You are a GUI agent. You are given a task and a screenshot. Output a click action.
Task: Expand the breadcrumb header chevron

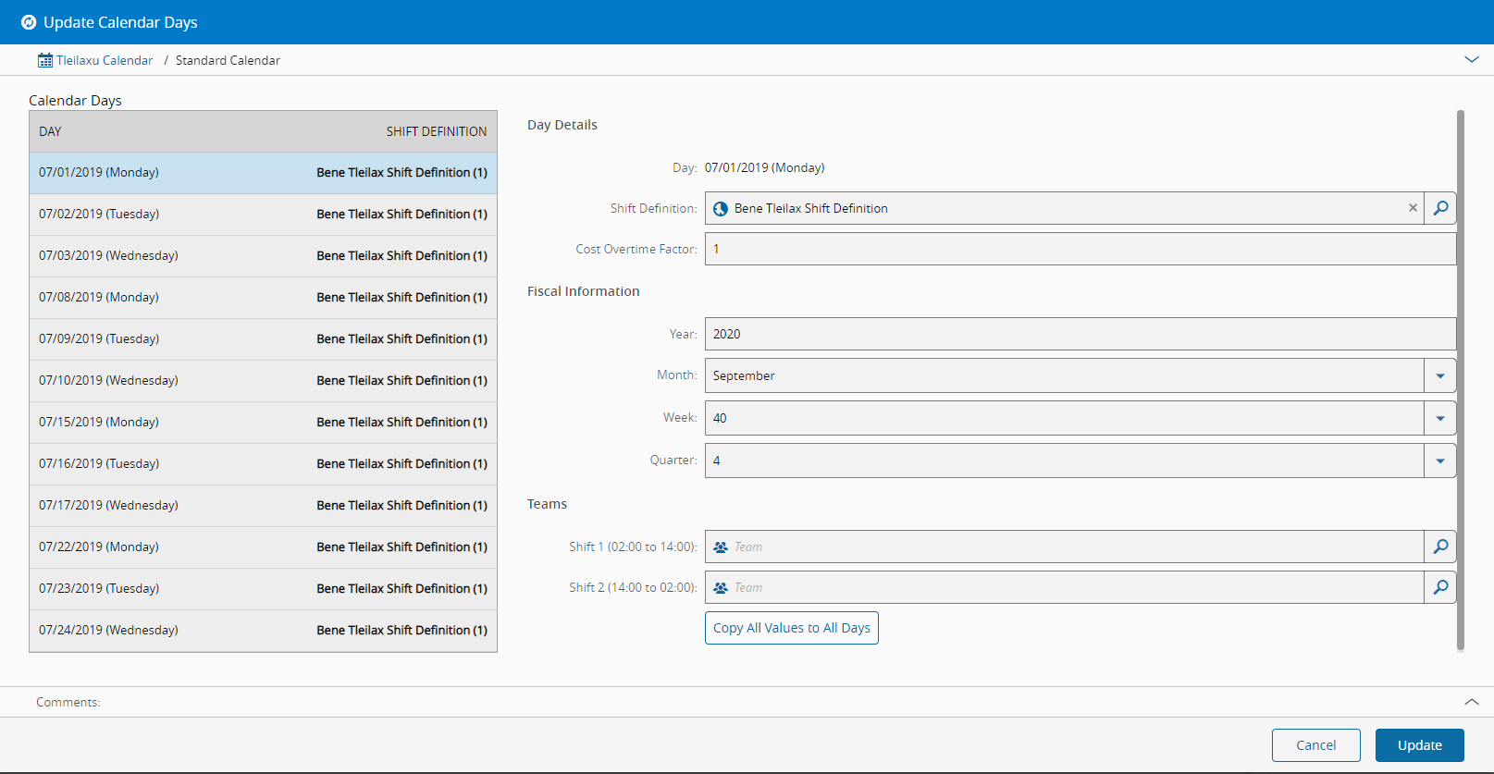(1471, 59)
